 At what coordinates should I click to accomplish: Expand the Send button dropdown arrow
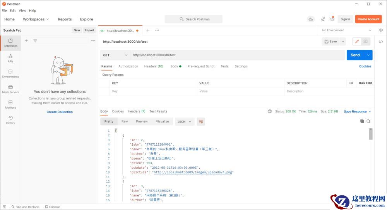point(368,55)
